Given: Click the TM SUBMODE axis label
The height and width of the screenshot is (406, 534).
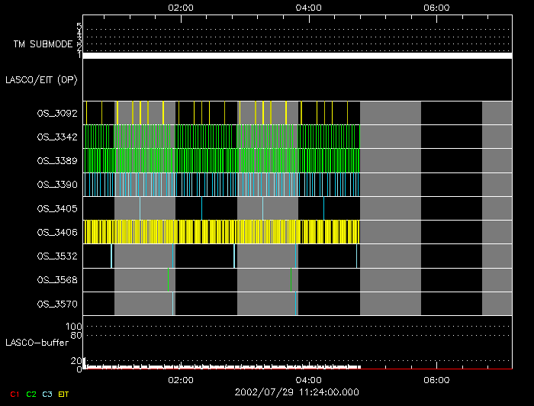Looking at the screenshot, I should pos(42,44).
